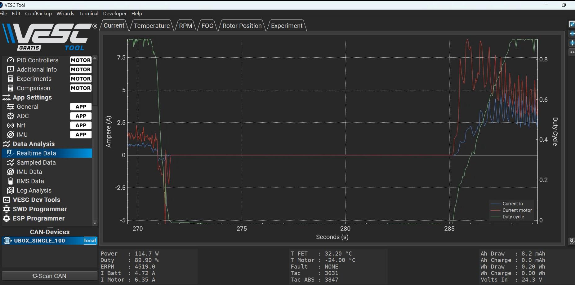Image resolution: width=575 pixels, height=285 pixels.
Task: Switch to the RPM tab
Action: [185, 26]
